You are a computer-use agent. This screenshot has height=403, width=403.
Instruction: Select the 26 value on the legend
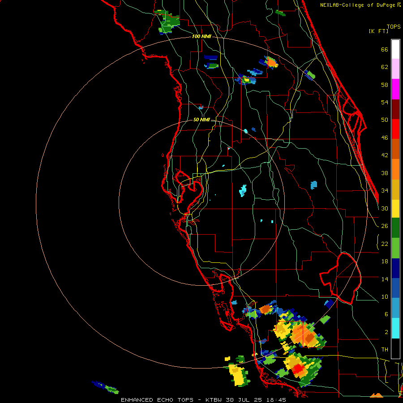tap(385, 226)
